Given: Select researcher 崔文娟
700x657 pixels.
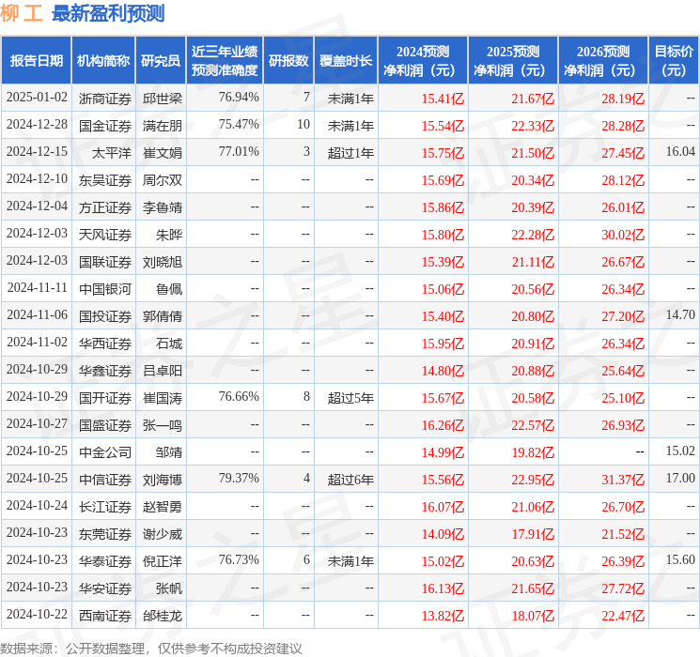Looking at the screenshot, I should tap(163, 153).
